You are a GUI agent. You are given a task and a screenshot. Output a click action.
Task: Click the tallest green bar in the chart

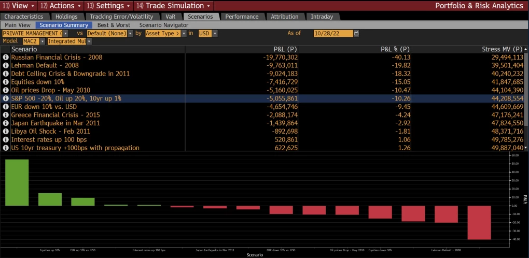click(x=17, y=182)
